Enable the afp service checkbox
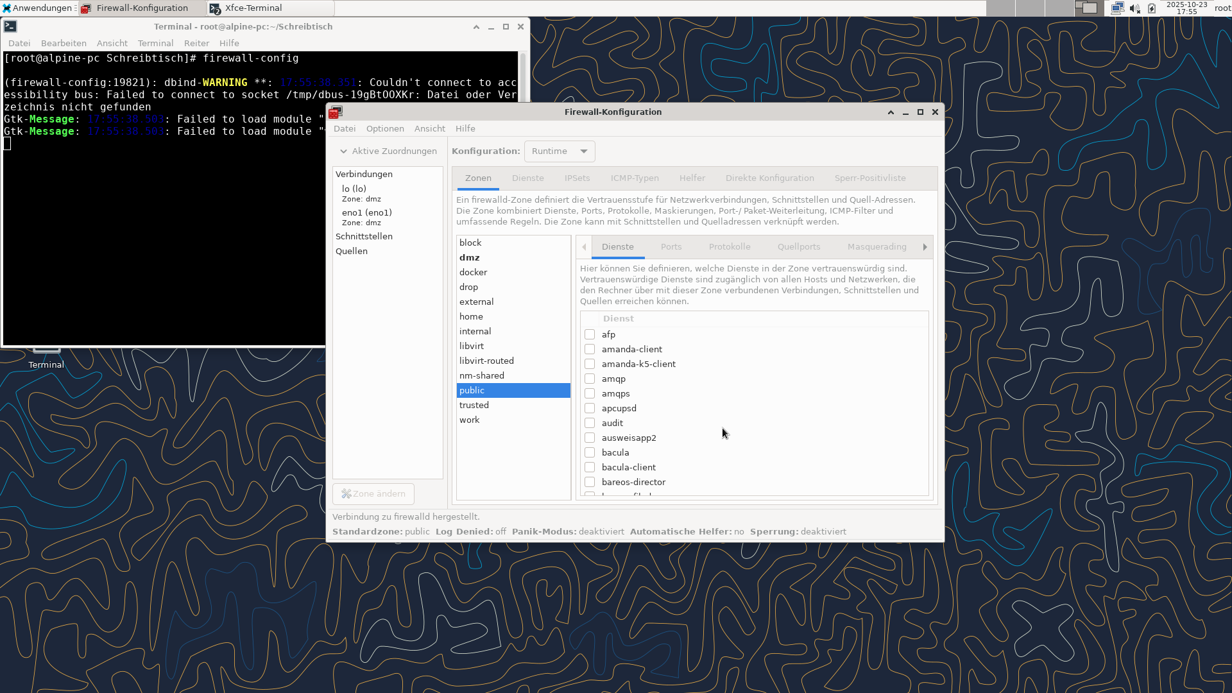The width and height of the screenshot is (1232, 693). coord(590,334)
